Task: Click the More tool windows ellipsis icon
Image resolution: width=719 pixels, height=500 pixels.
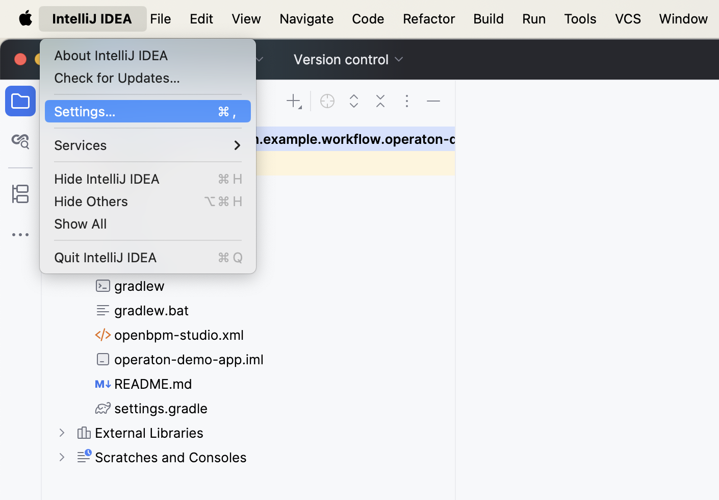Action: tap(20, 235)
